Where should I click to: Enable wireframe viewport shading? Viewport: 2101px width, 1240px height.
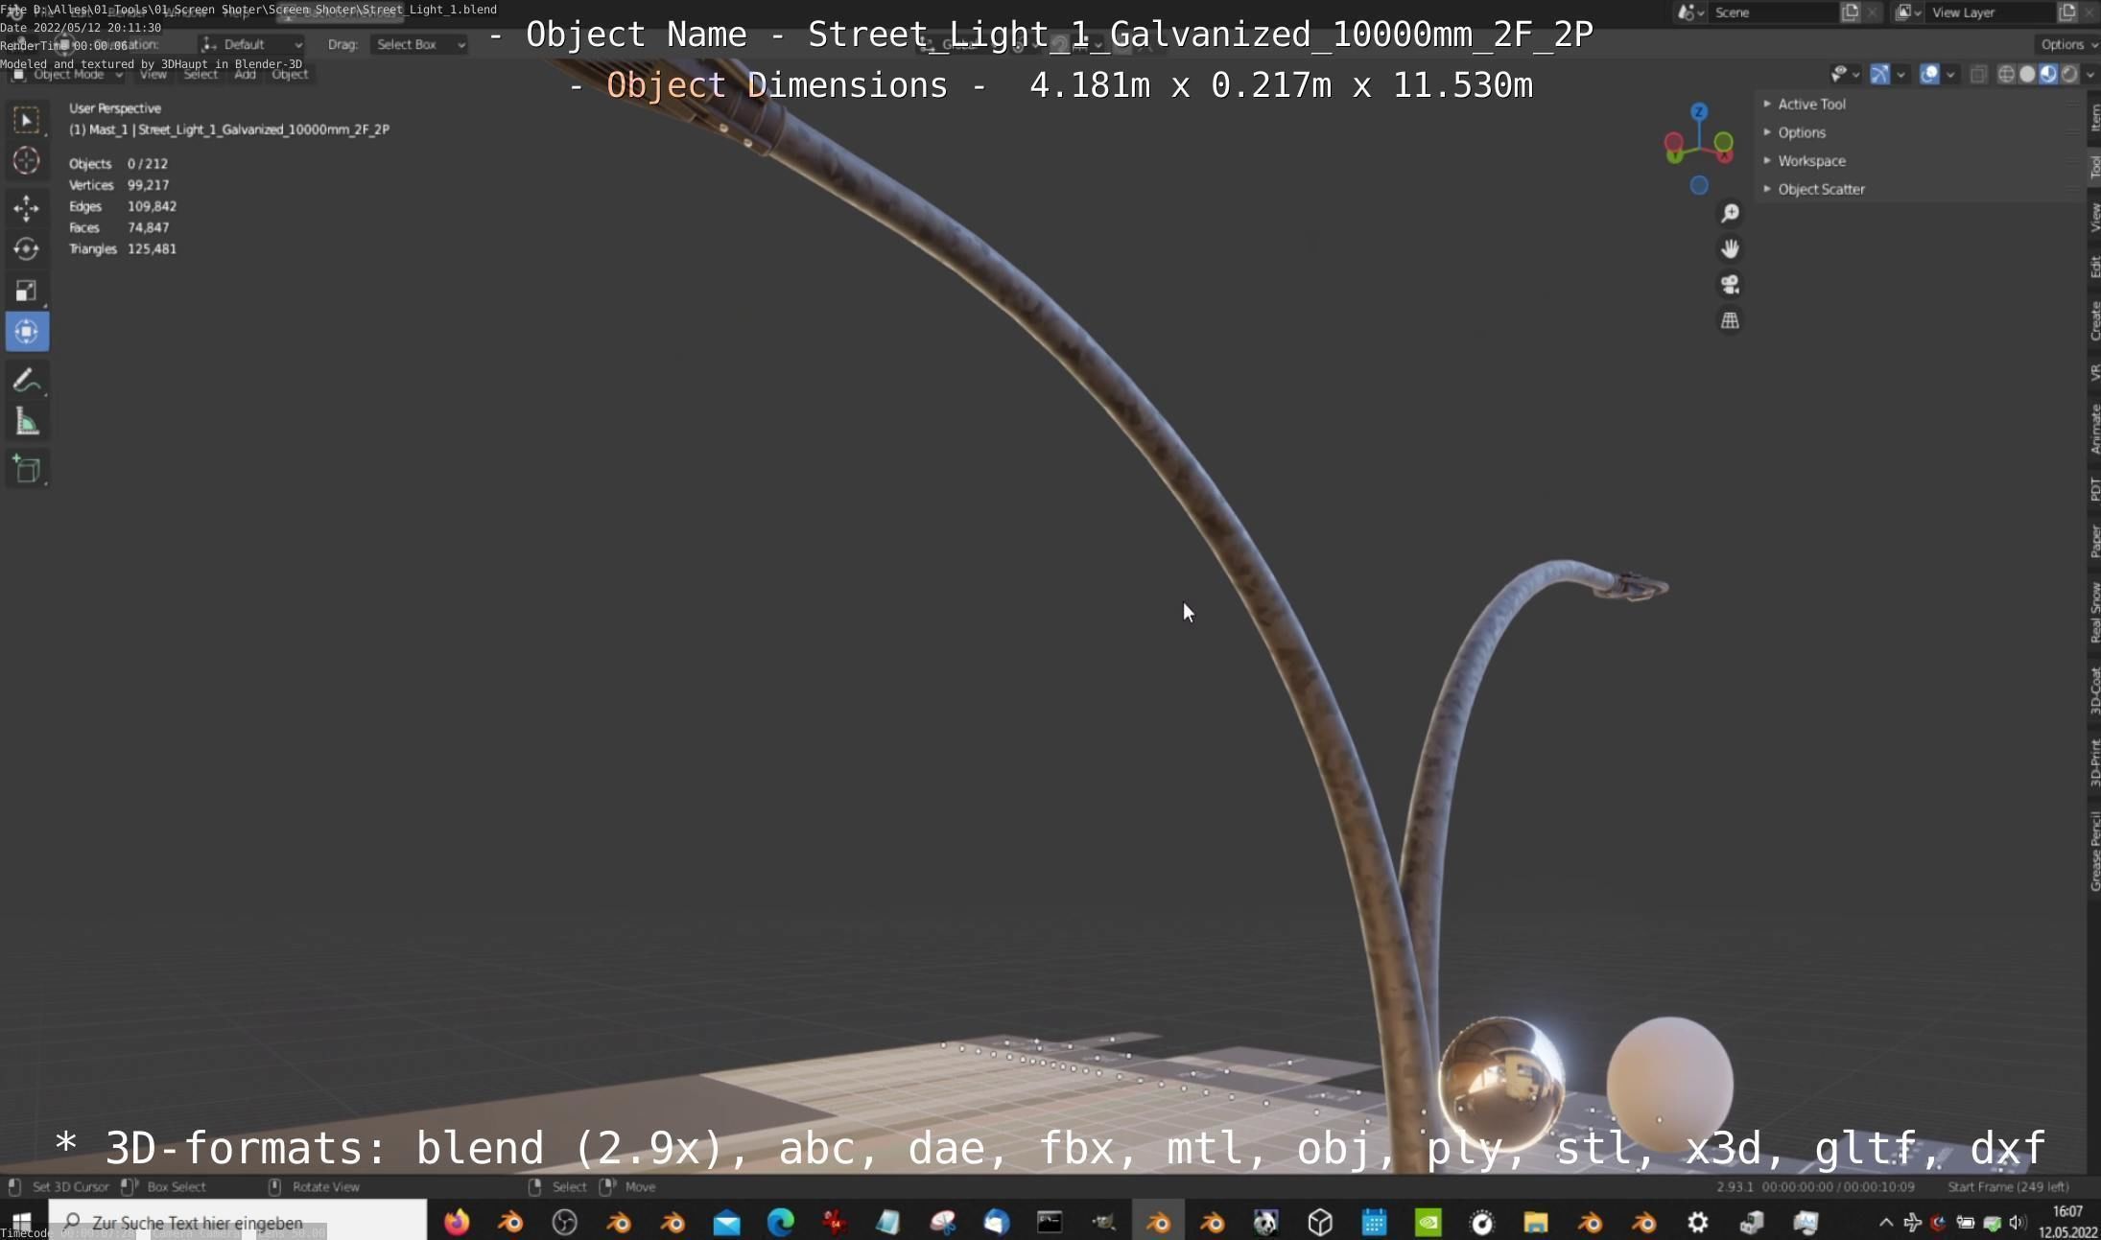tap(2005, 74)
